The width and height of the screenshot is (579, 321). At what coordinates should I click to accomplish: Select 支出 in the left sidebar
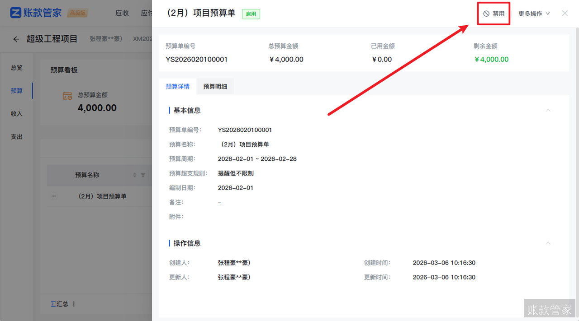point(16,136)
